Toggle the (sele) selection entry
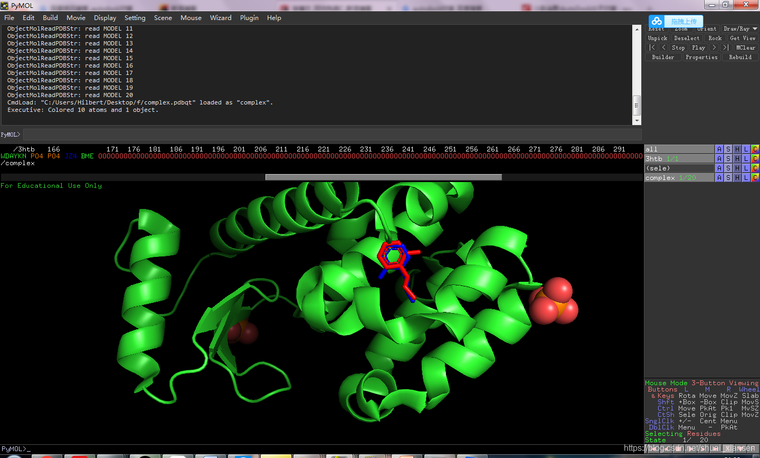Viewport: 760px width, 458px height. [x=679, y=168]
